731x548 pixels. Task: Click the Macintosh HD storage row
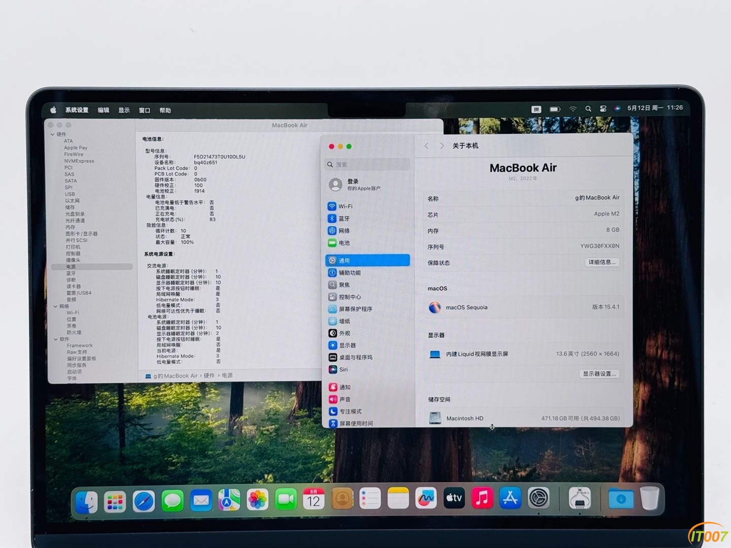(x=523, y=418)
